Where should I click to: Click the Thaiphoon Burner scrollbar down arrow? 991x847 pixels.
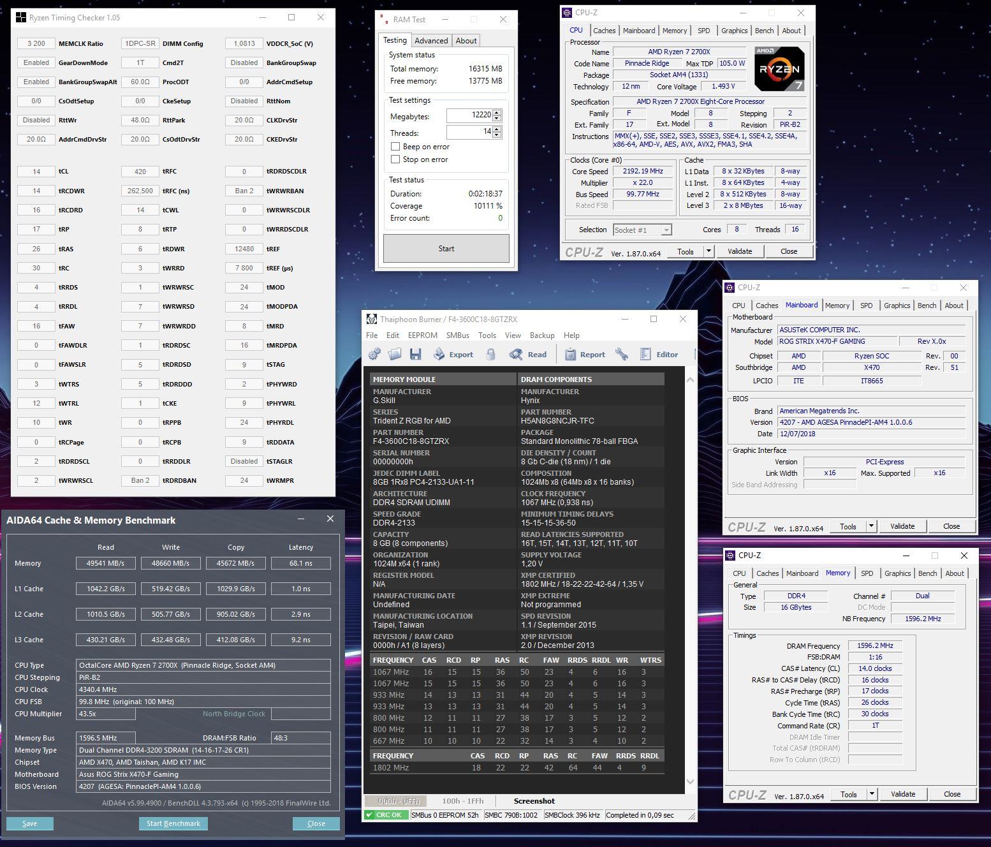(x=690, y=781)
